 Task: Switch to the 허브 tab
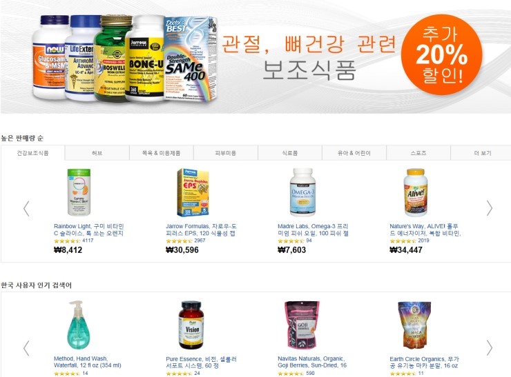pos(97,153)
